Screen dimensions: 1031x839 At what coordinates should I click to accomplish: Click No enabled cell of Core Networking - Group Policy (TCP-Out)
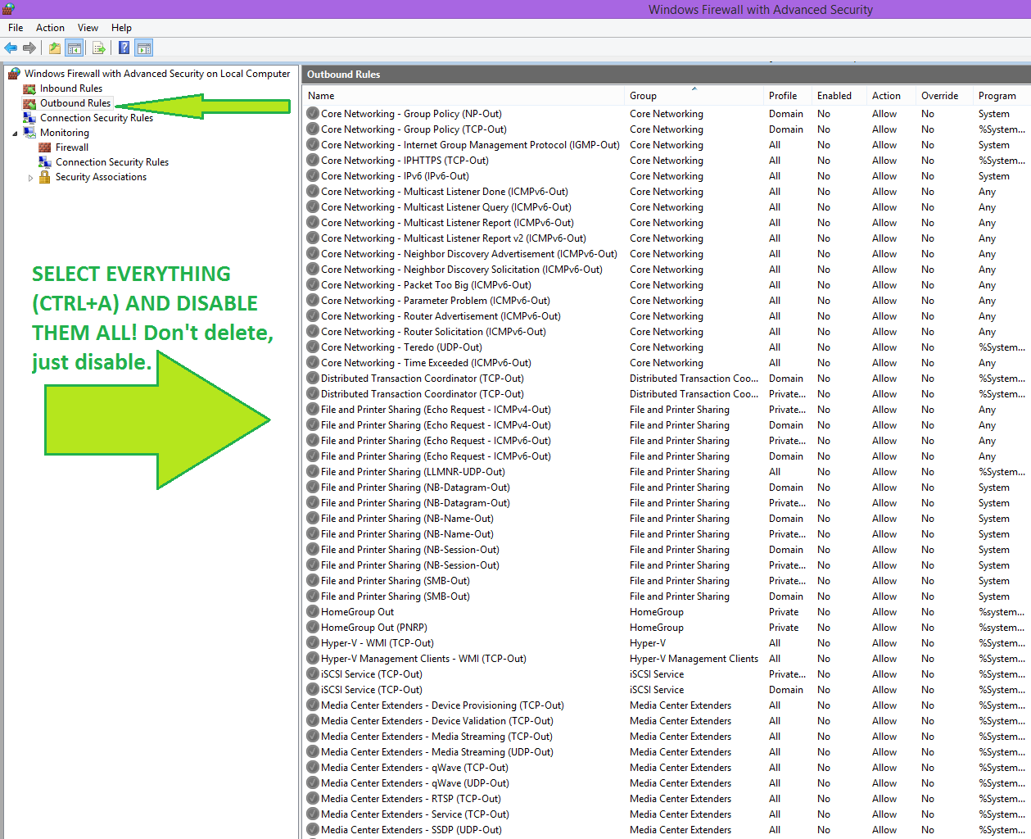[x=824, y=129]
